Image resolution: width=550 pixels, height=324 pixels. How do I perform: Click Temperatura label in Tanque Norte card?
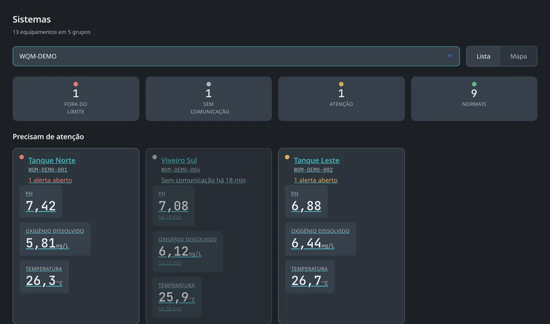tap(44, 269)
